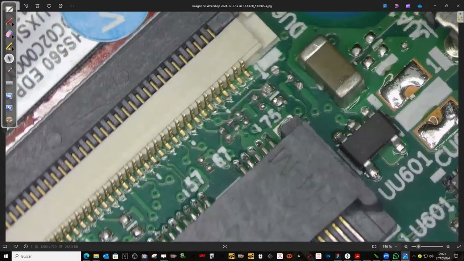Open Zoom from the taskbar
464x261 pixels.
click(x=386, y=256)
